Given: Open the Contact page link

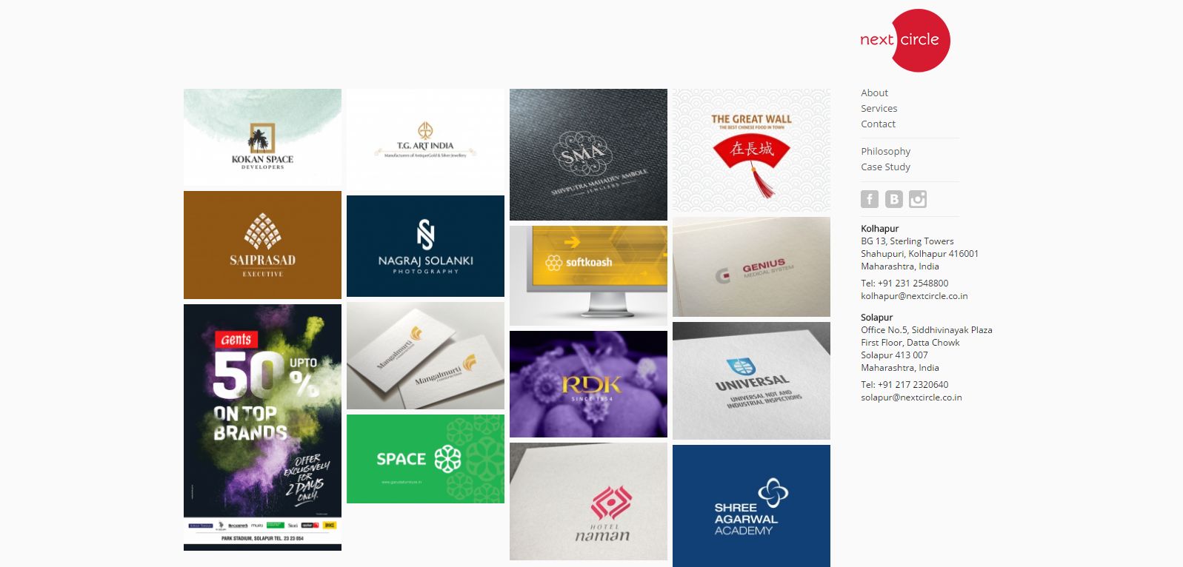Looking at the screenshot, I should coord(878,124).
